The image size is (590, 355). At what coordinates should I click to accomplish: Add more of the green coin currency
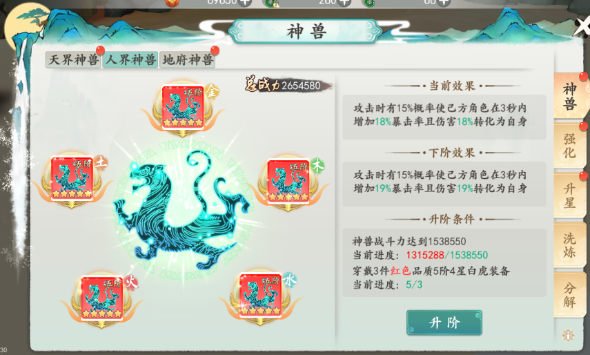tap(344, 2)
